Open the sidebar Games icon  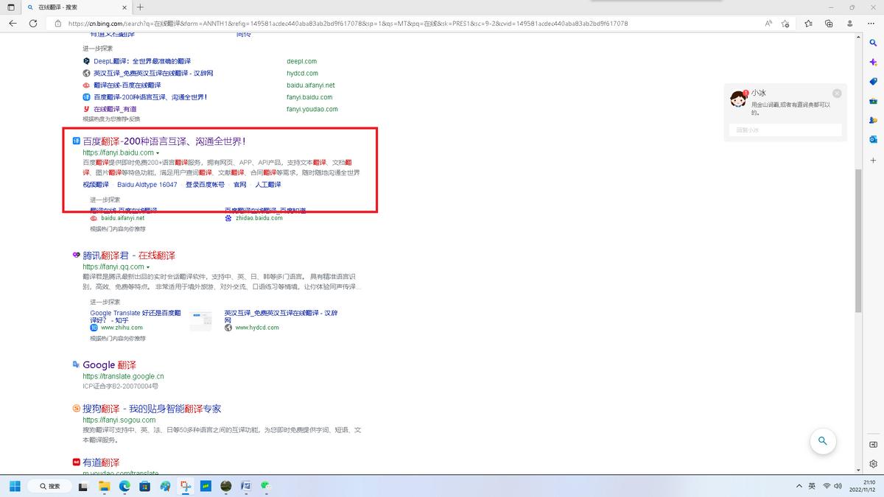point(873,120)
